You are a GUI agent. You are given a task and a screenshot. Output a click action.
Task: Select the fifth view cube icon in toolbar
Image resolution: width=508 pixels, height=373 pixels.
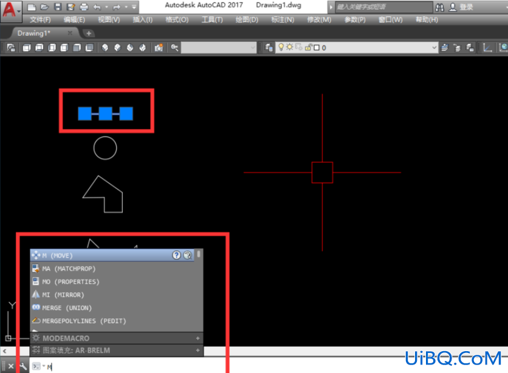tap(77, 47)
